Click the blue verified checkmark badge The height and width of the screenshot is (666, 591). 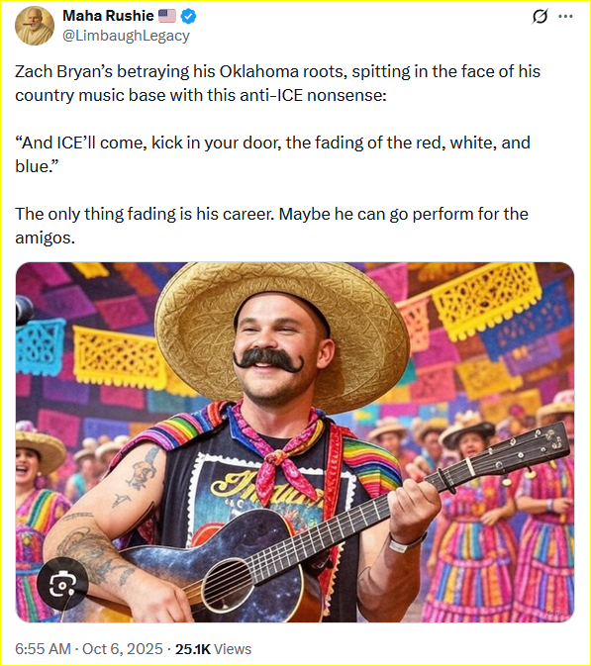(x=189, y=16)
